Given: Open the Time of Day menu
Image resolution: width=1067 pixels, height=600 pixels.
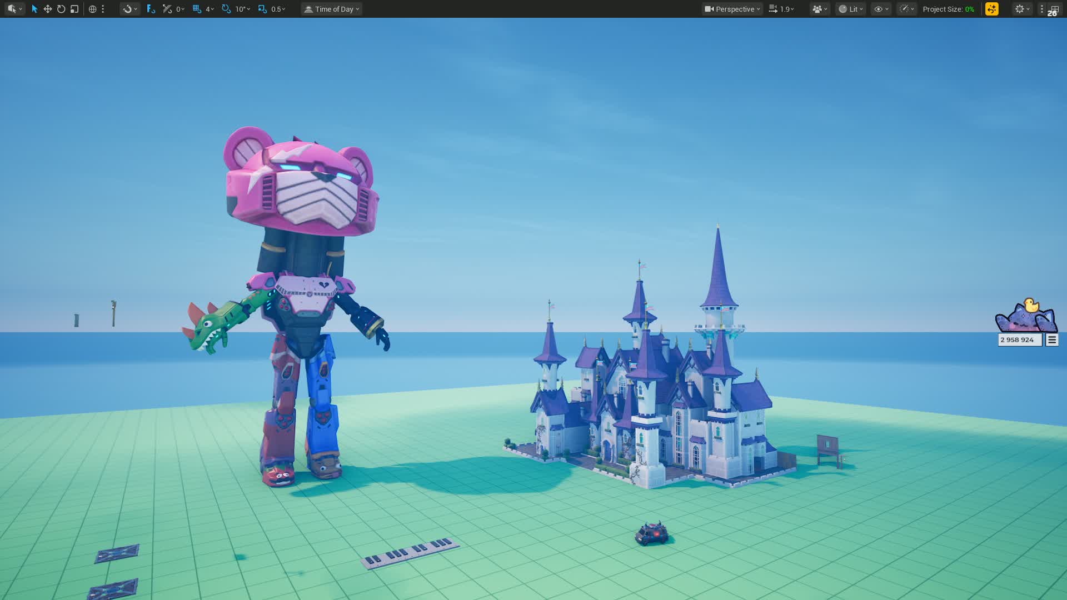Looking at the screenshot, I should pos(332,9).
